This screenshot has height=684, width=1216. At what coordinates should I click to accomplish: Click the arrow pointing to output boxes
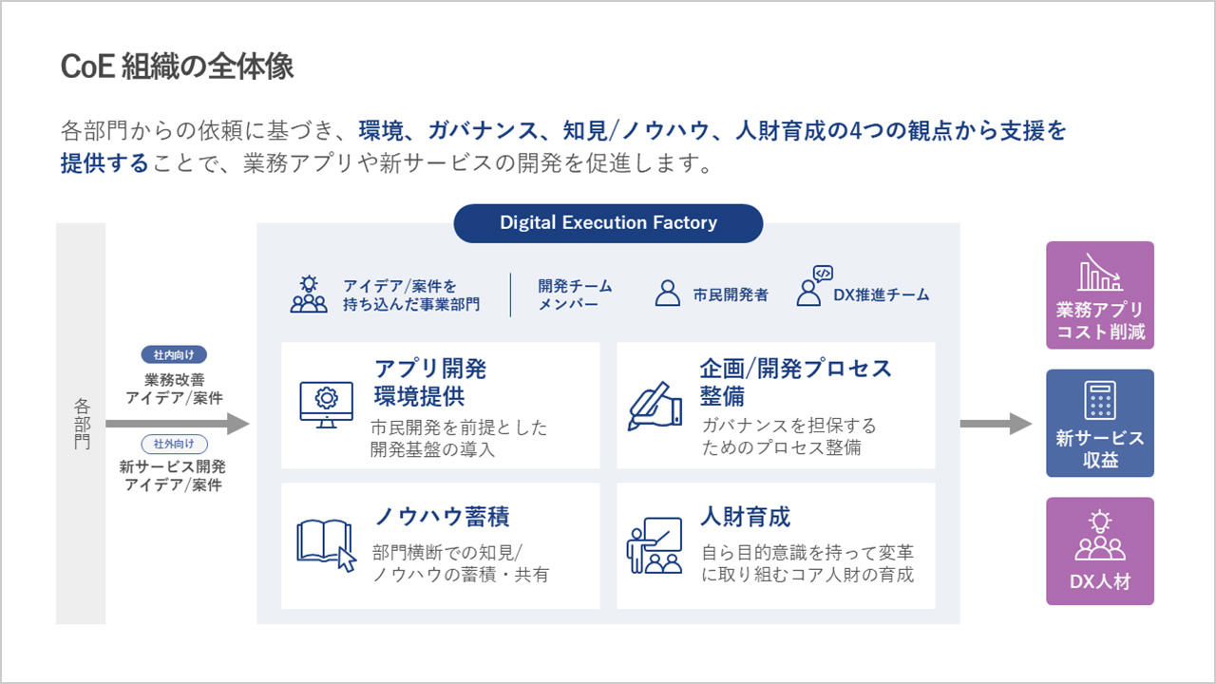[996, 424]
